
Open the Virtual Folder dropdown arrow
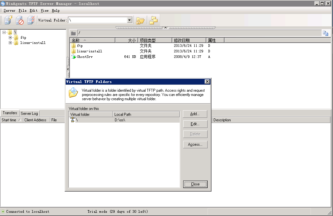(130, 20)
